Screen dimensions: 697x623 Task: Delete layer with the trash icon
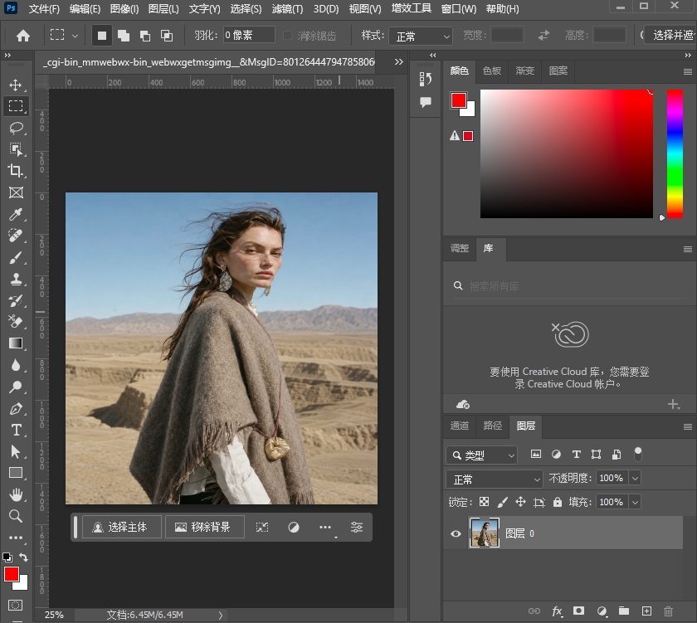(x=669, y=611)
